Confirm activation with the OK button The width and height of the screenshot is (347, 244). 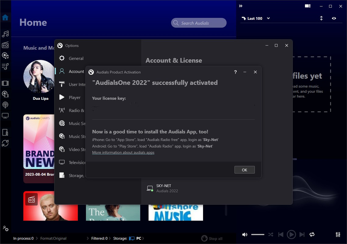(x=244, y=170)
